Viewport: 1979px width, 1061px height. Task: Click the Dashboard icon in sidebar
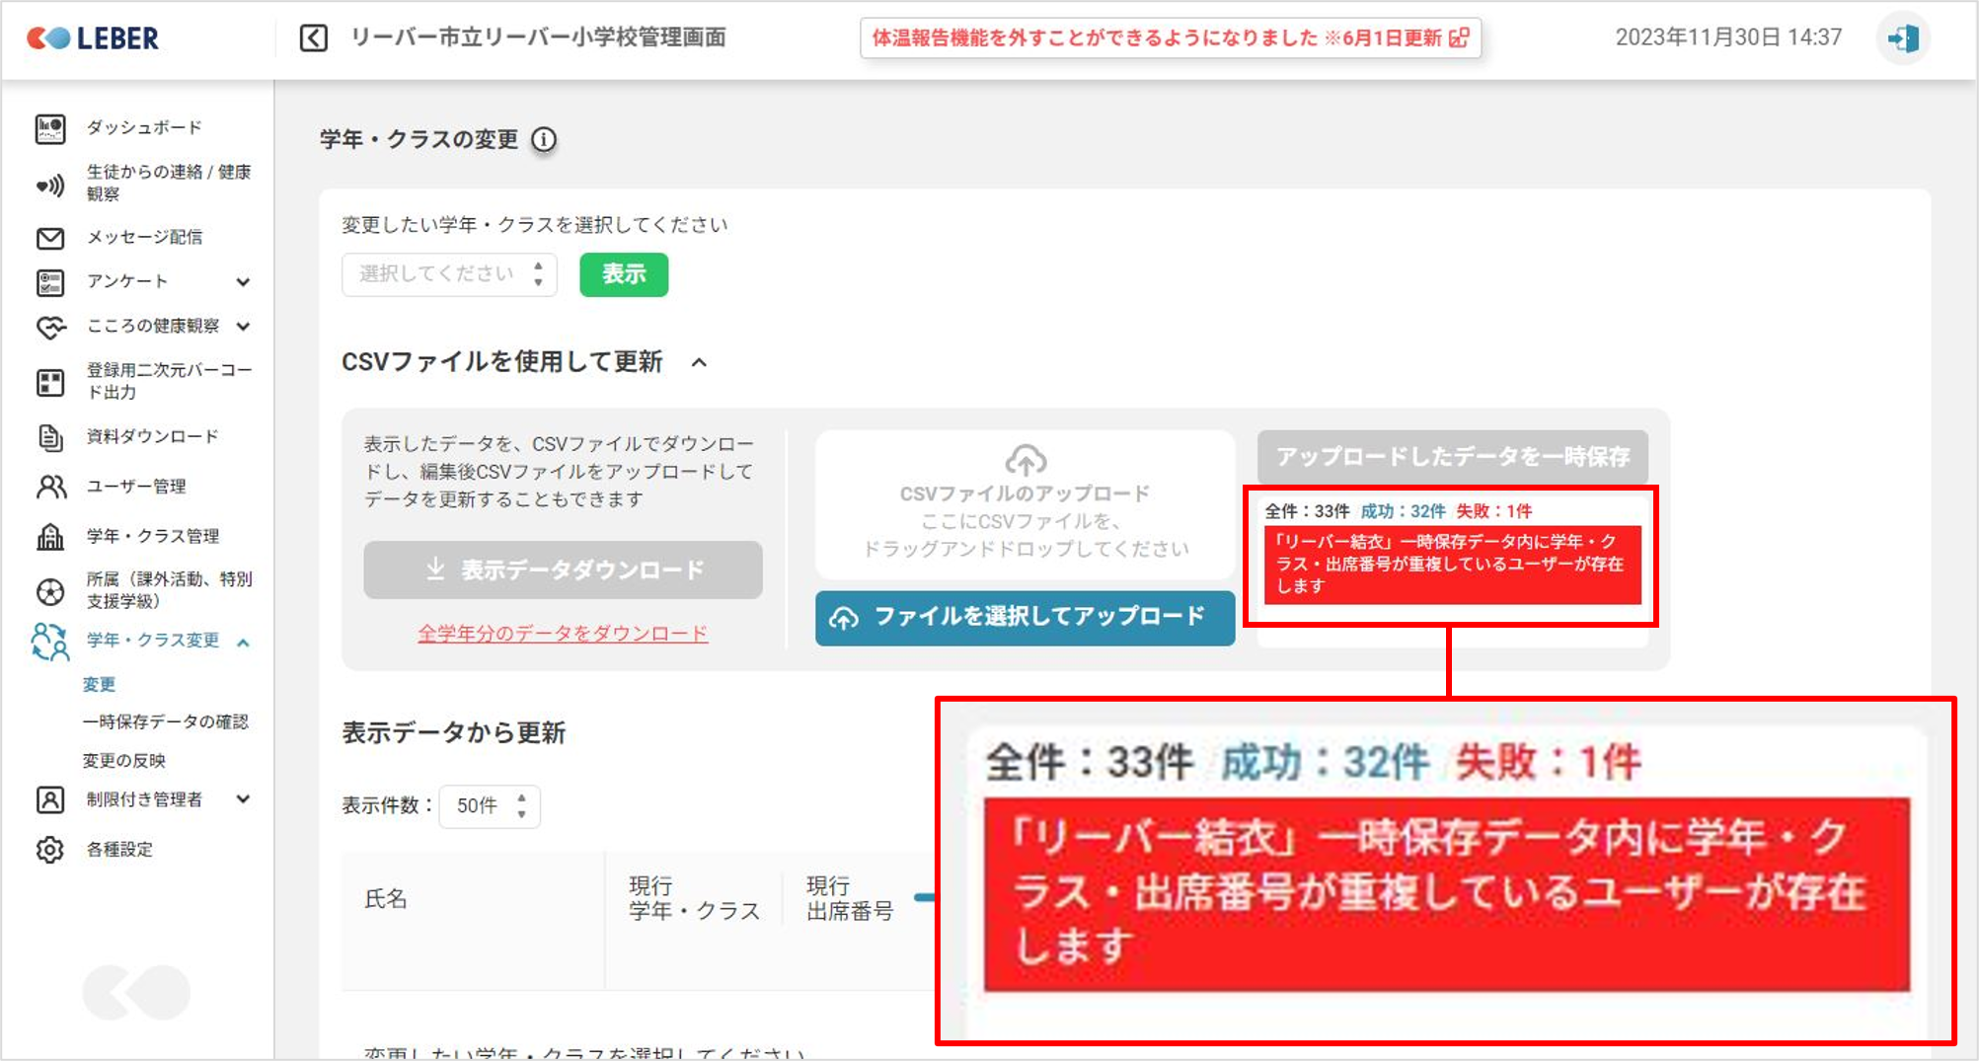pos(49,128)
